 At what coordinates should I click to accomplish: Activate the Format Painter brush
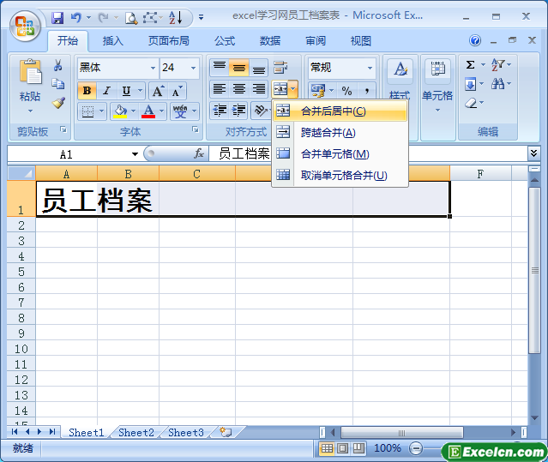click(x=58, y=102)
